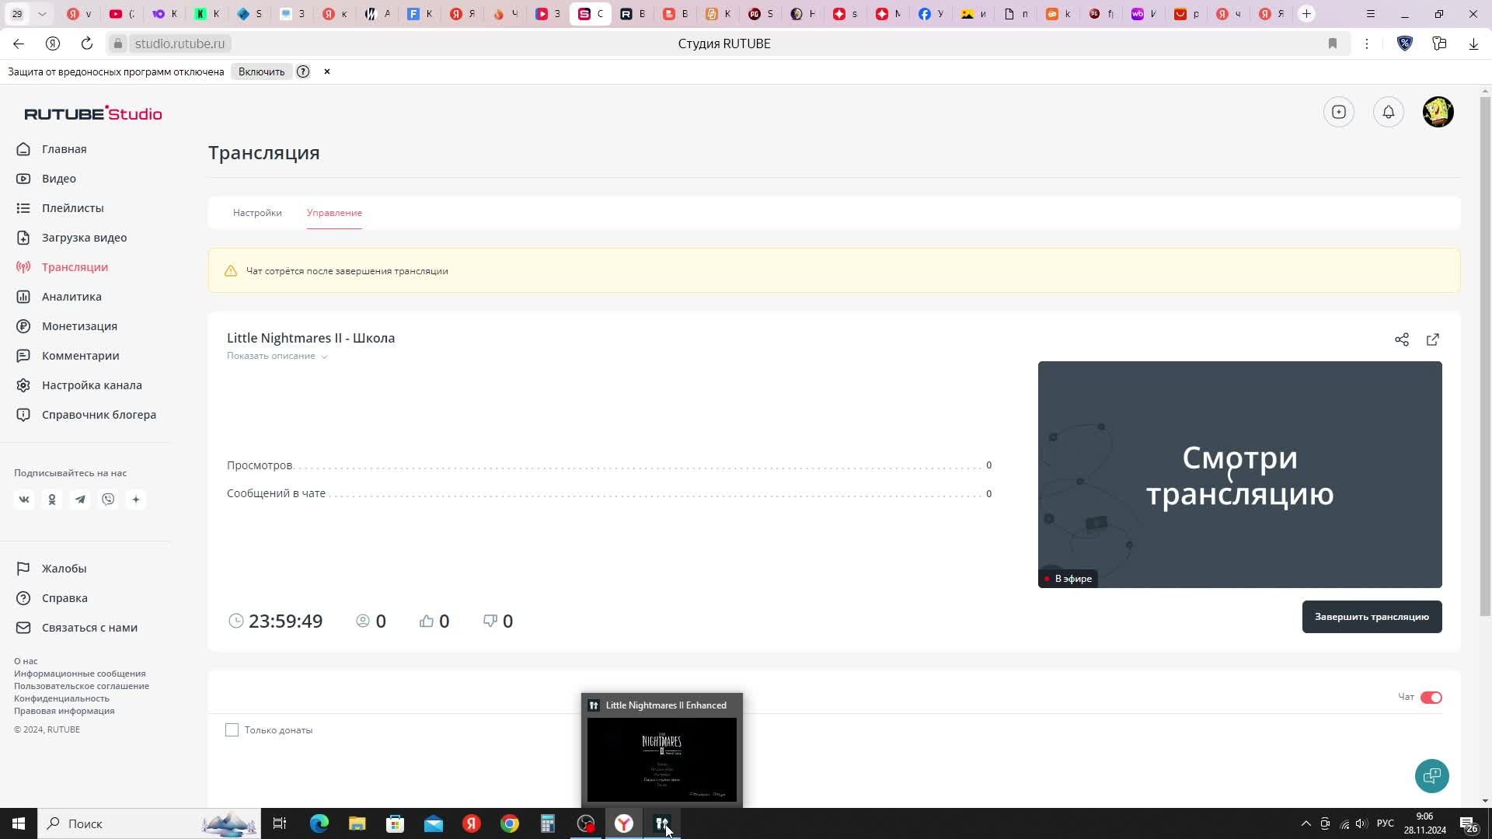Open File Explorer from taskbar

357,823
